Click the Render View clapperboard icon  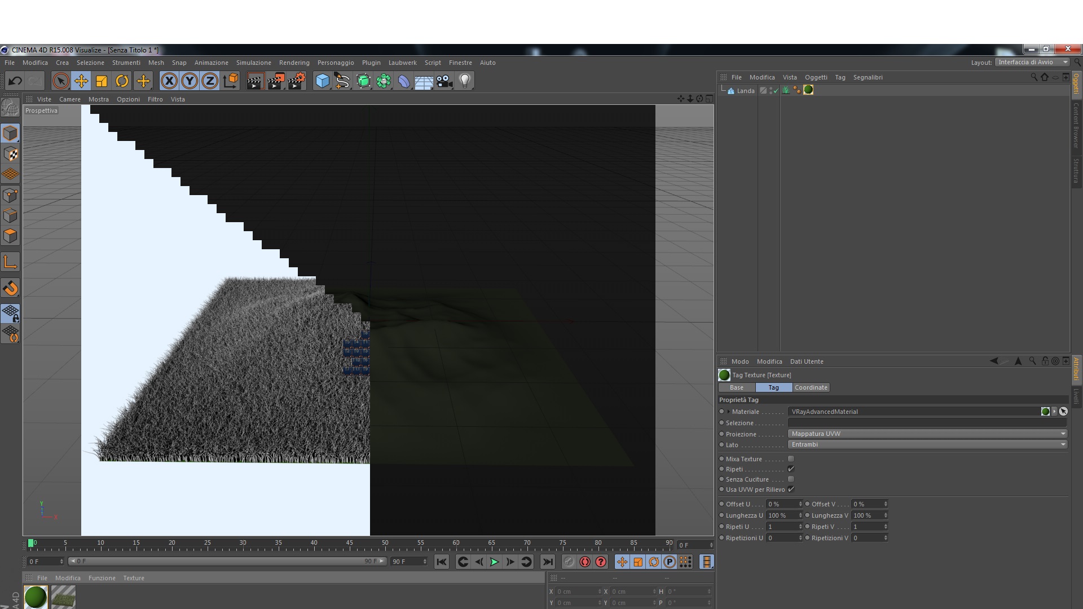point(255,81)
